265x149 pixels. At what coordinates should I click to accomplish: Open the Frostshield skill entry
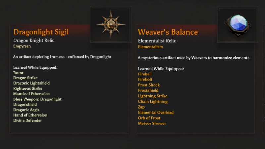[x=148, y=90]
